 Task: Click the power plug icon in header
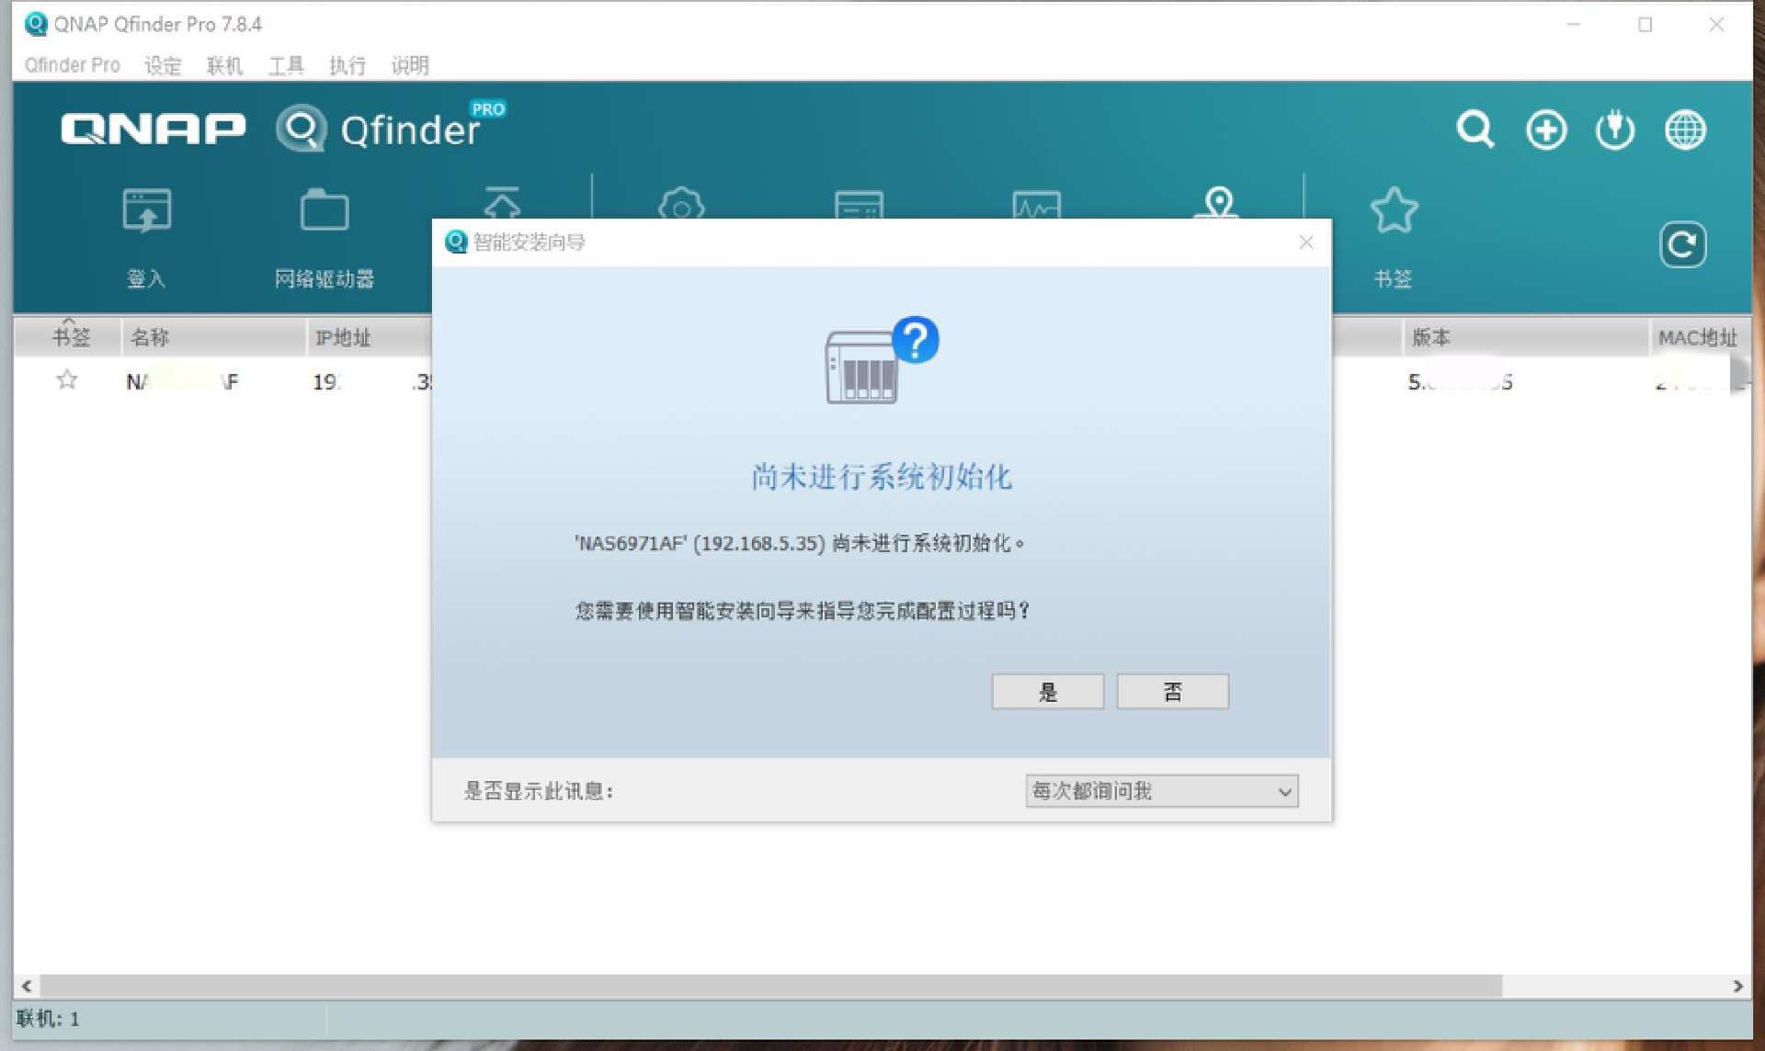[x=1614, y=129]
